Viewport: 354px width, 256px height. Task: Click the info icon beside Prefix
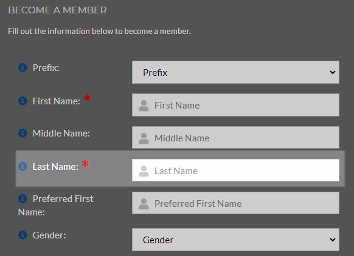[23, 67]
